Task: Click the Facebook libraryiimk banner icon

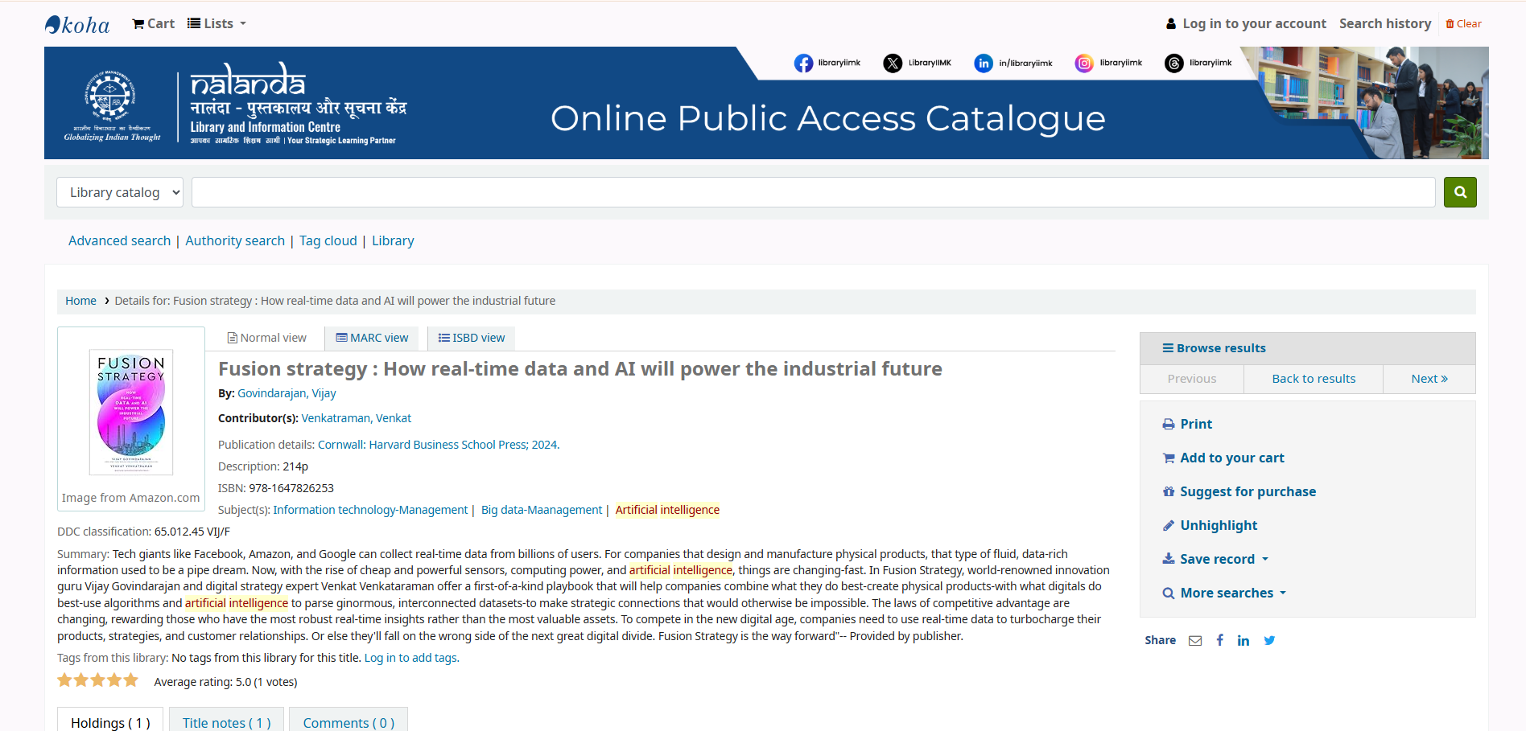Action: point(803,64)
